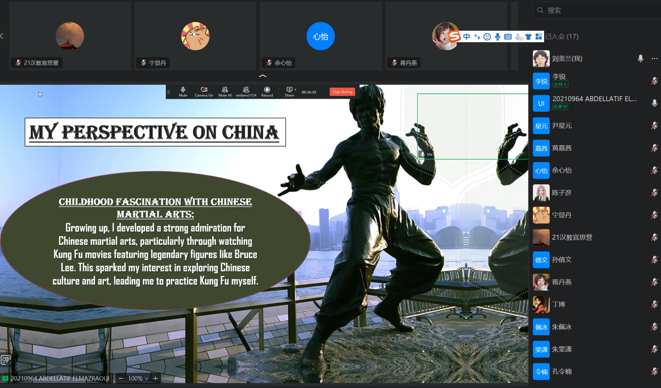Zoom in with the plus button
The image size is (661, 388).
click(x=155, y=378)
